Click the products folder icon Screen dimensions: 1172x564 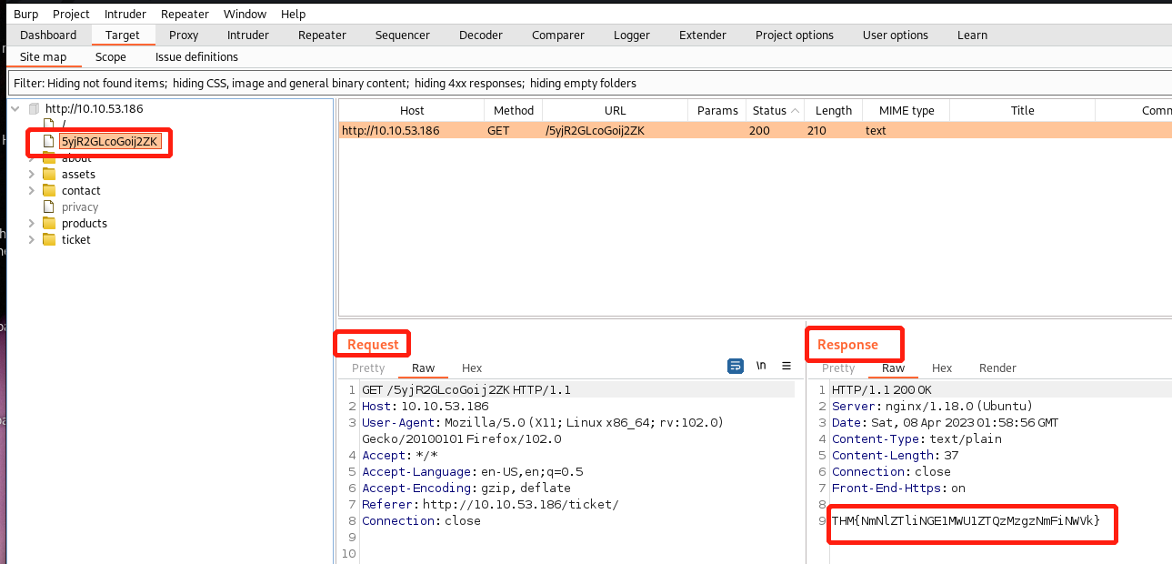point(49,224)
